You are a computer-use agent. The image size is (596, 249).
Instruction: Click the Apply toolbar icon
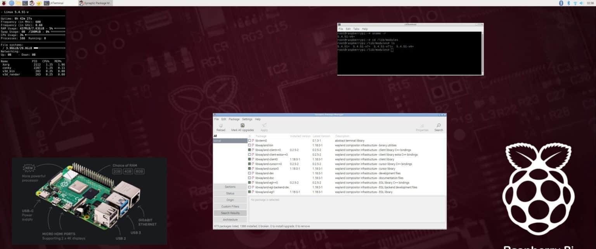(x=264, y=125)
